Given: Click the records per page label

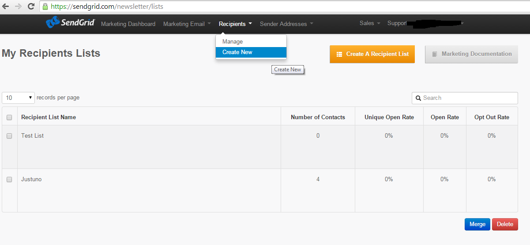Looking at the screenshot, I should pyautogui.click(x=58, y=98).
